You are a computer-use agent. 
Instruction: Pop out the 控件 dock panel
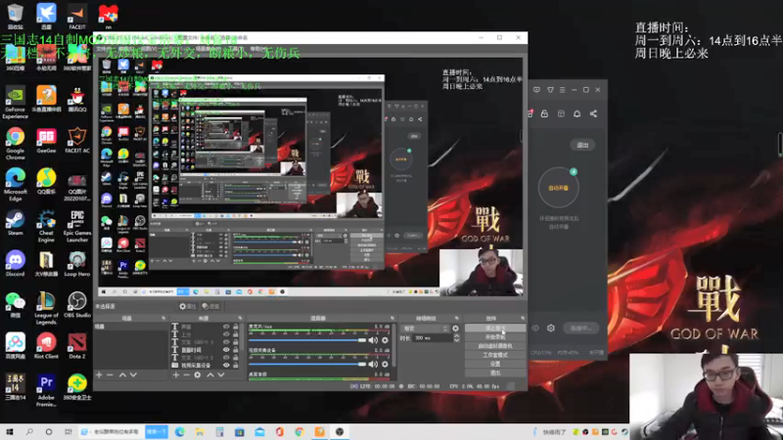tap(523, 318)
